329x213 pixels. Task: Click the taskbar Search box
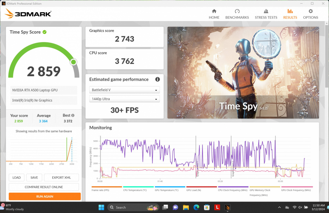133,207
